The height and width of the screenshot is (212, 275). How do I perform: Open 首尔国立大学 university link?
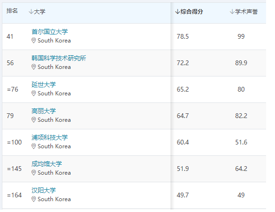(x=49, y=32)
